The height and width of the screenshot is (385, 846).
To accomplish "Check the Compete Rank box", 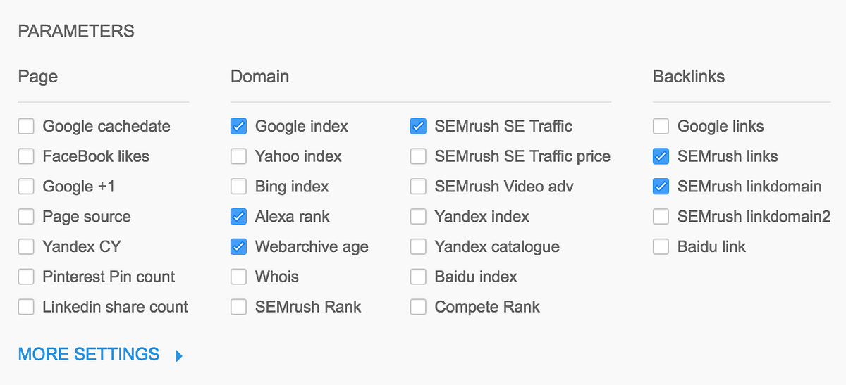I will tap(418, 307).
